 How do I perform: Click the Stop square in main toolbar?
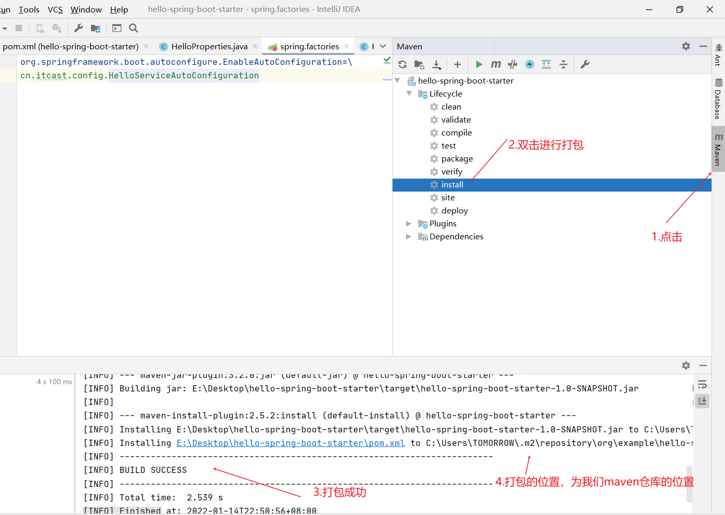pos(19,28)
